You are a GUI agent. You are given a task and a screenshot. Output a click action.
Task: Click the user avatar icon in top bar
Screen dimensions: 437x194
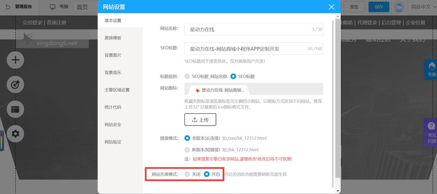399,7
